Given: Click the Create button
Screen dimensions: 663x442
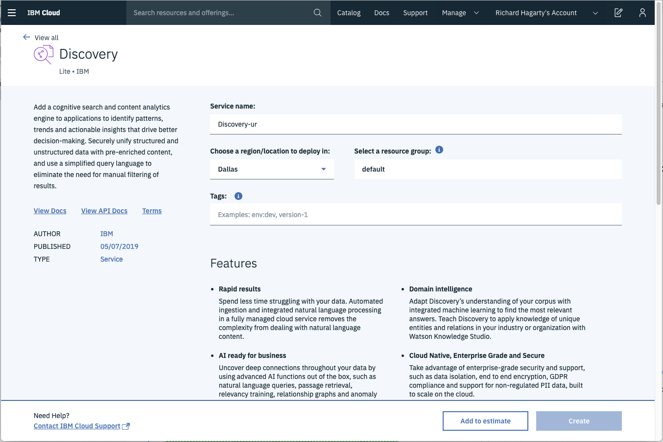Looking at the screenshot, I should [579, 421].
